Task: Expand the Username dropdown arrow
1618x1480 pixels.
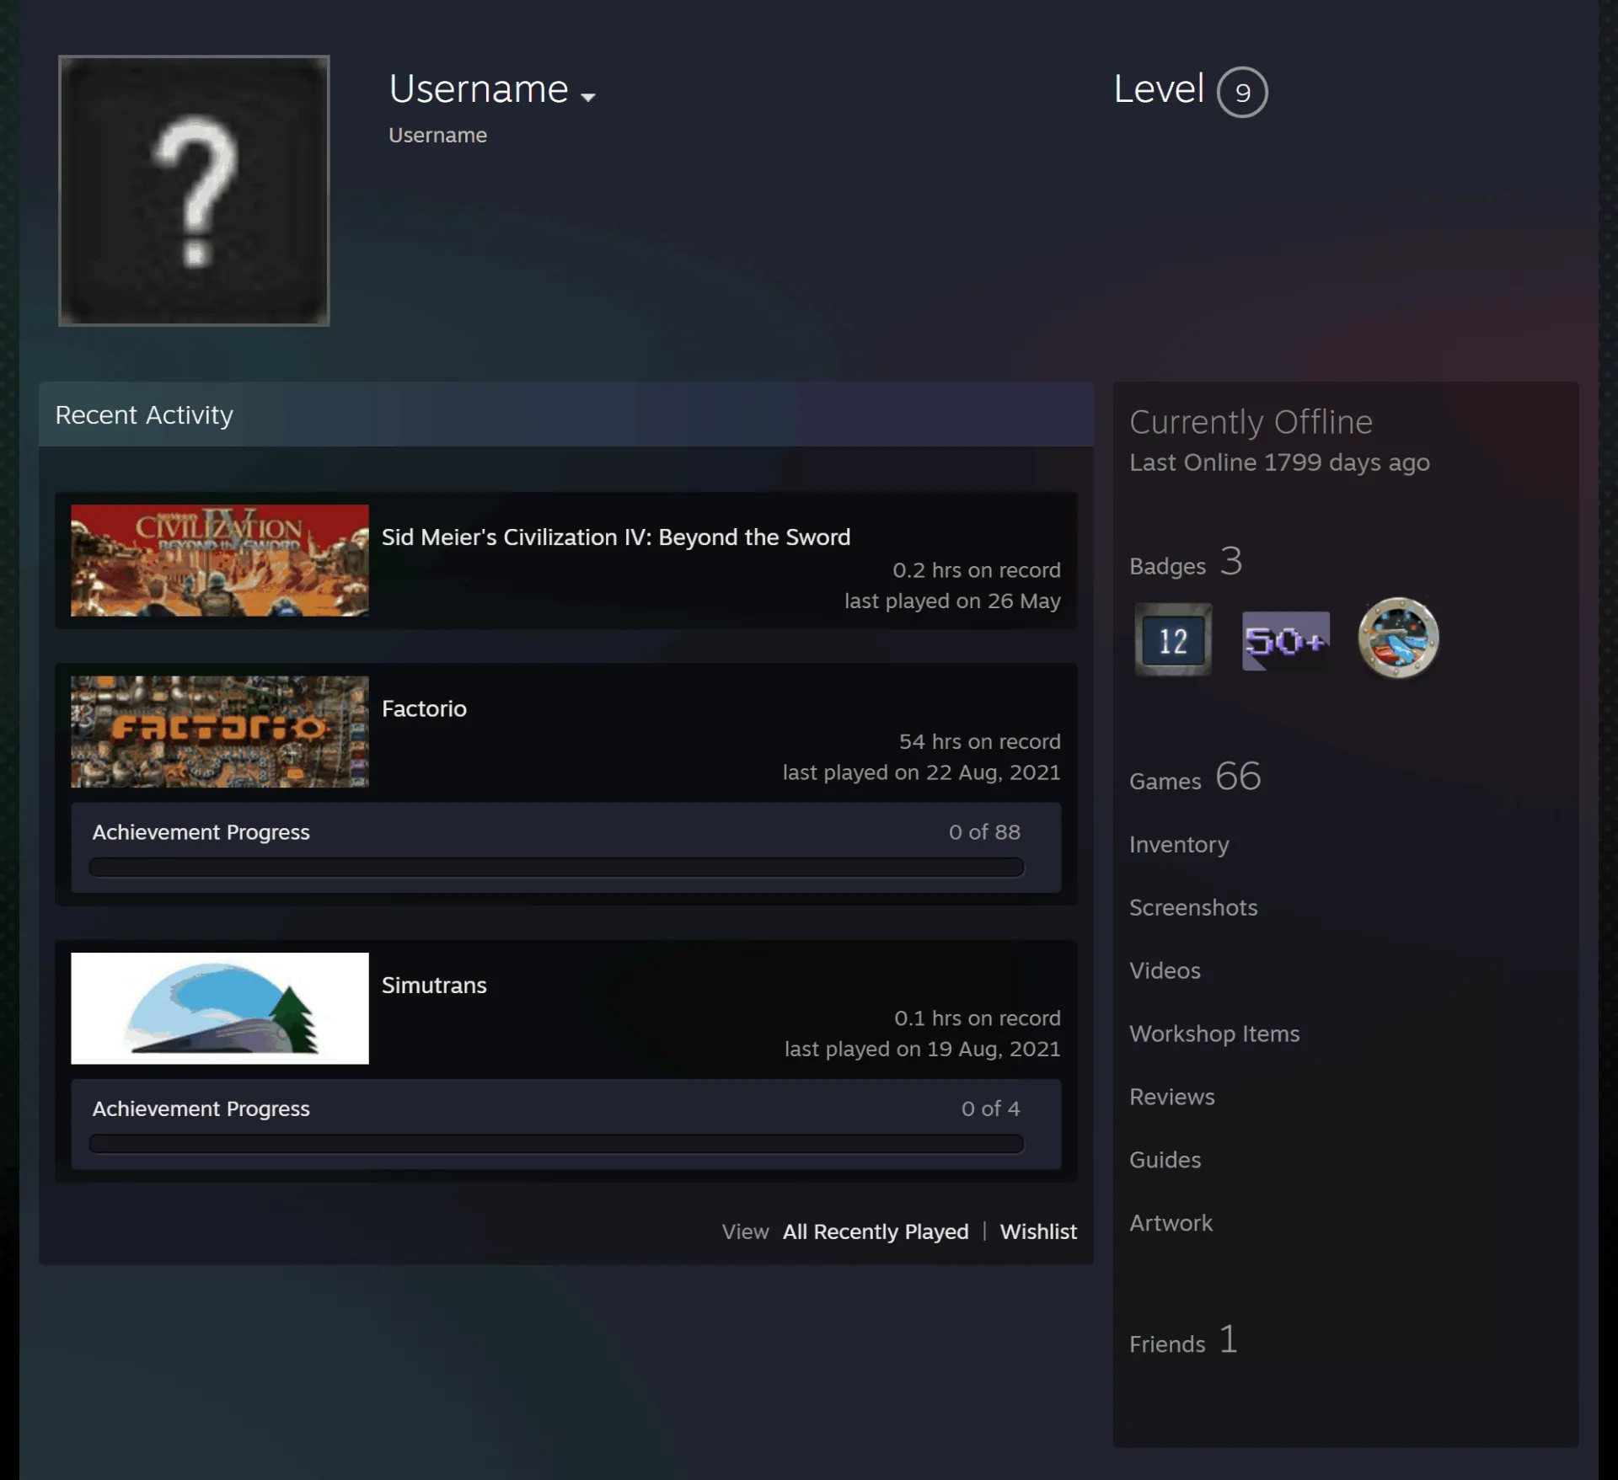Action: [588, 97]
